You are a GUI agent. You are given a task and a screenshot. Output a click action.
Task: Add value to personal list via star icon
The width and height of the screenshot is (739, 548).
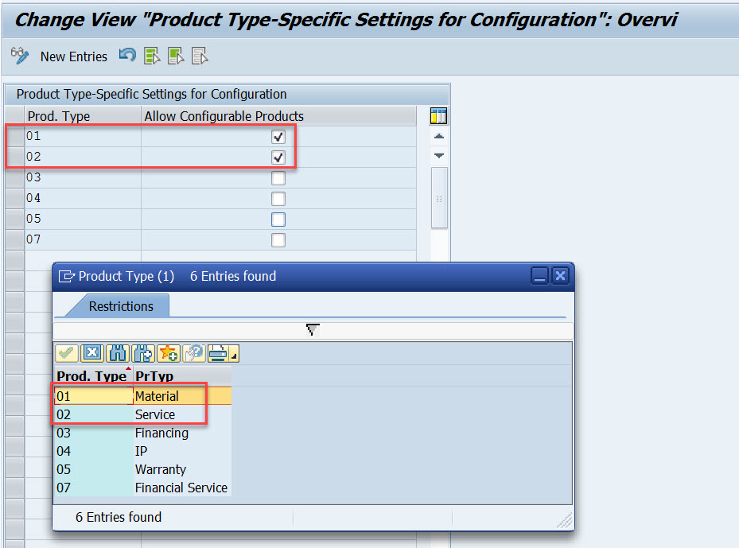[x=167, y=353]
